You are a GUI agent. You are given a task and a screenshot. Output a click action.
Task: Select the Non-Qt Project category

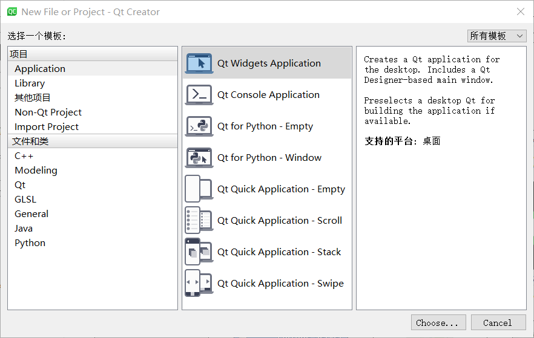click(48, 112)
